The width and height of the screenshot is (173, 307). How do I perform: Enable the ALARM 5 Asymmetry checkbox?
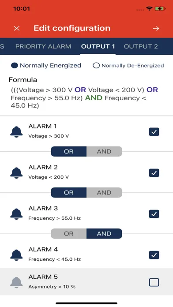tap(154, 283)
